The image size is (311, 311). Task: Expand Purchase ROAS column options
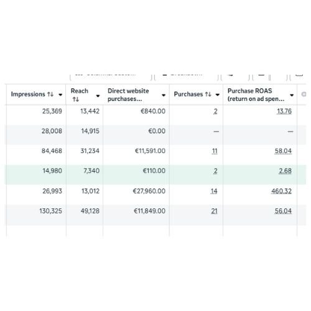click(292, 95)
